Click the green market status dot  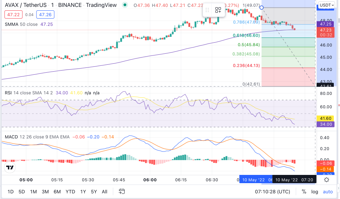click(x=125, y=5)
